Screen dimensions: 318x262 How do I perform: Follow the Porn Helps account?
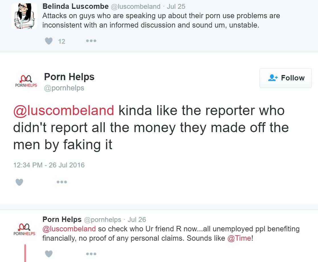(x=286, y=78)
